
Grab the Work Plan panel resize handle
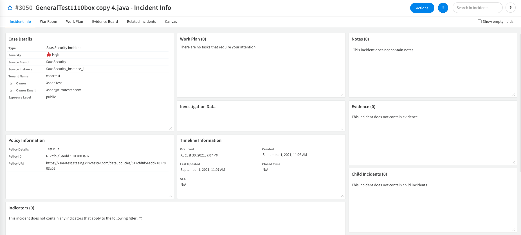click(x=342, y=95)
